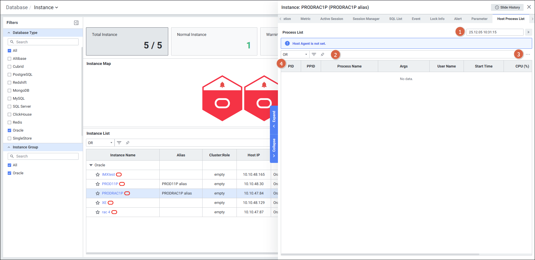Click the Database Type search field
The image size is (535, 260).
pos(43,42)
